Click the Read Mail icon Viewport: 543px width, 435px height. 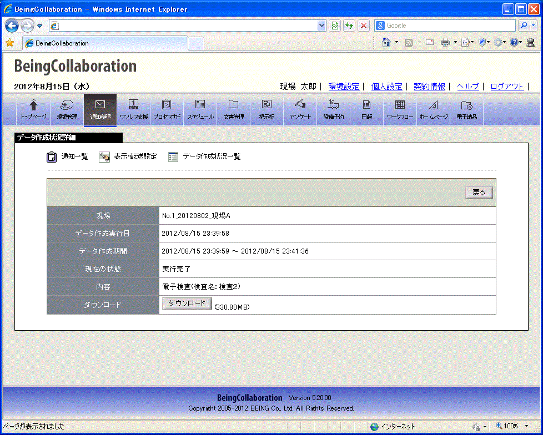click(430, 43)
